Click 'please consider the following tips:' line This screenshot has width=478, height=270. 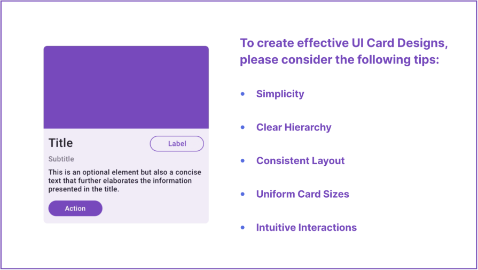click(339, 59)
